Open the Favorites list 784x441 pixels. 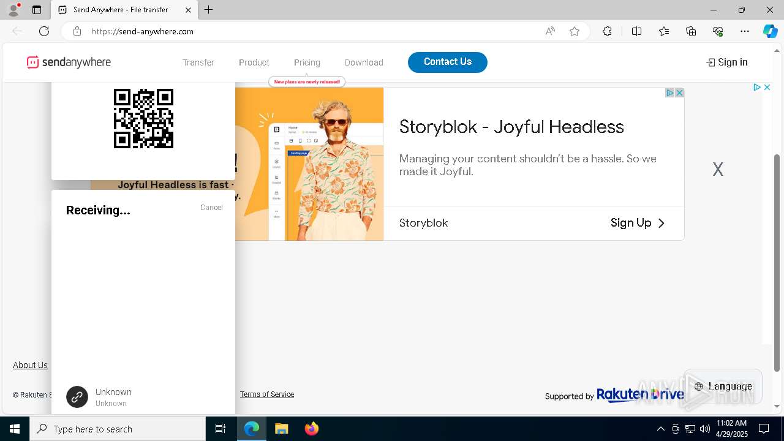664,31
